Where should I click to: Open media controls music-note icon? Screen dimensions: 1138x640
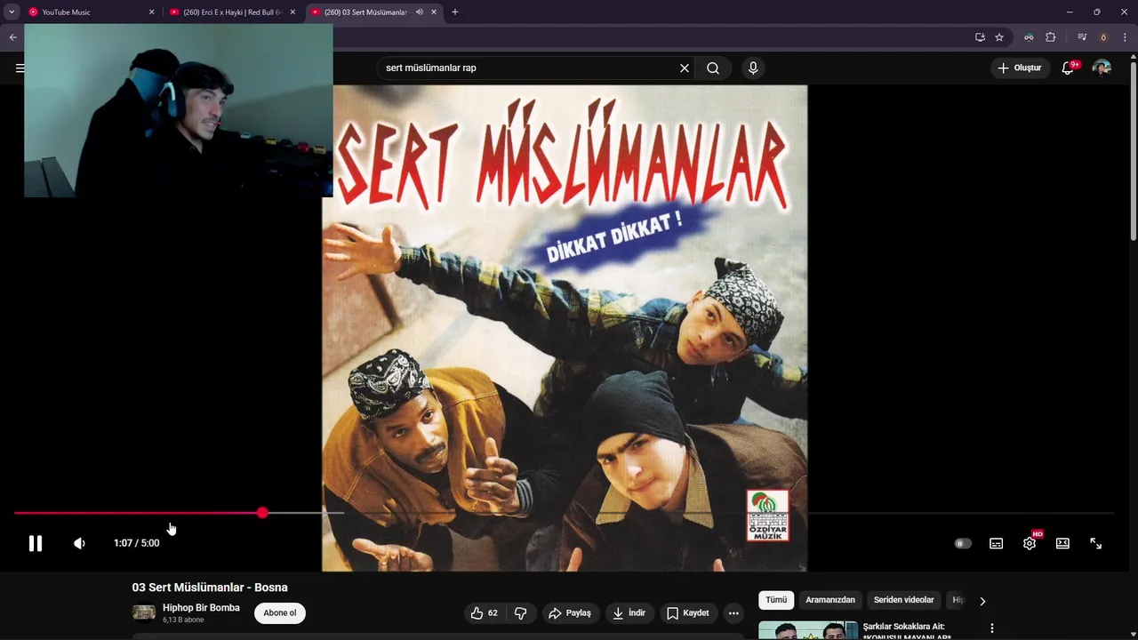1082,37
